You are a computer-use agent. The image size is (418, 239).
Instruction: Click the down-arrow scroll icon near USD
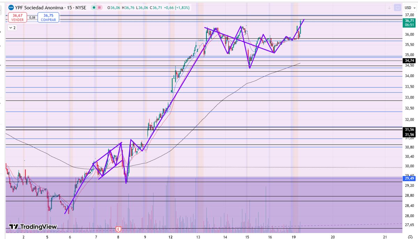[389, 7]
